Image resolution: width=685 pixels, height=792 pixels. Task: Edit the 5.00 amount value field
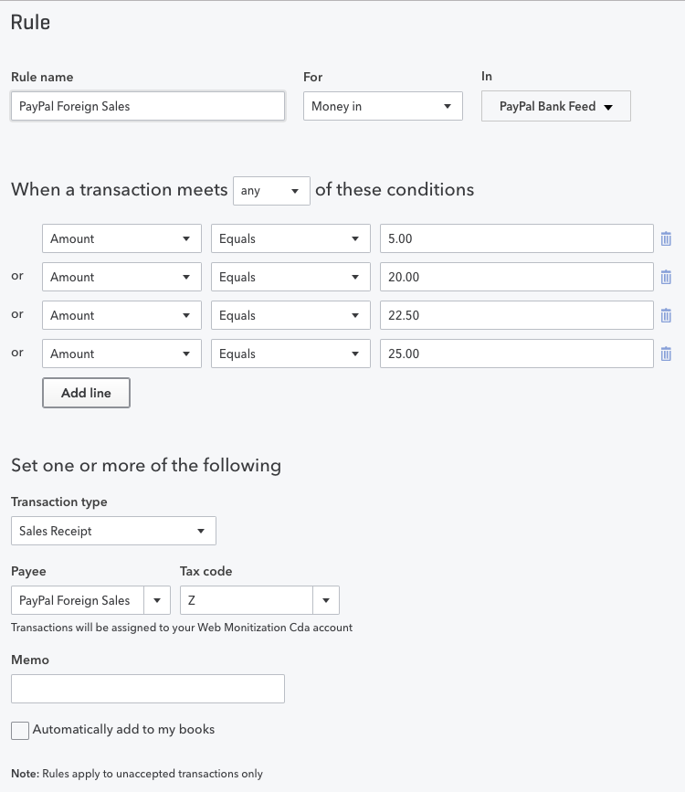tap(517, 238)
